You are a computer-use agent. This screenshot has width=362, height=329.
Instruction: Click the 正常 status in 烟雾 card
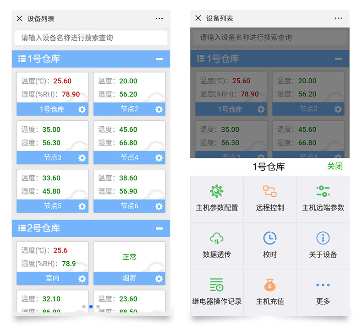[129, 257]
